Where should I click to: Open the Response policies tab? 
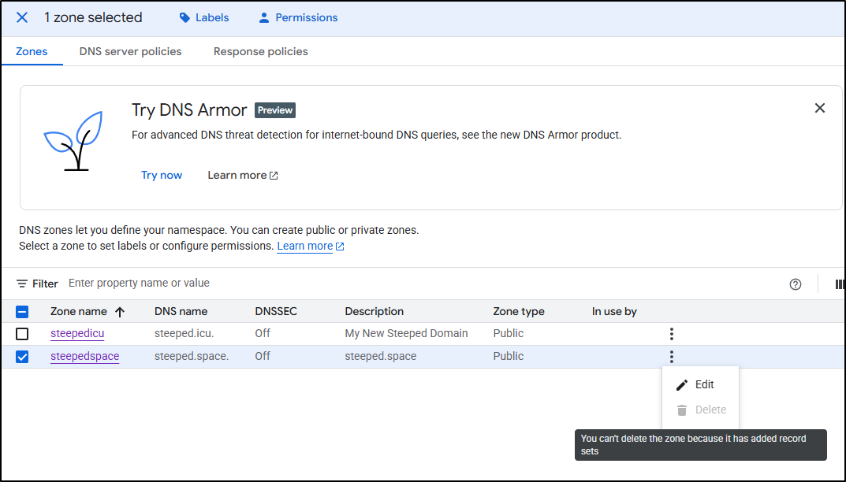click(x=260, y=51)
